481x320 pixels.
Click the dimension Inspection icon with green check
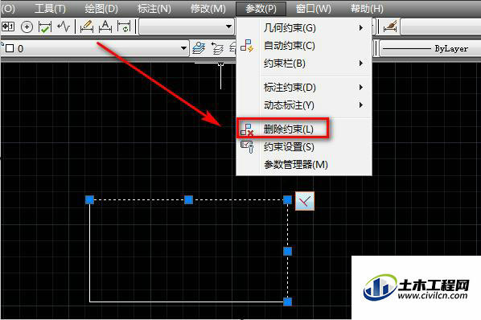coord(45,27)
